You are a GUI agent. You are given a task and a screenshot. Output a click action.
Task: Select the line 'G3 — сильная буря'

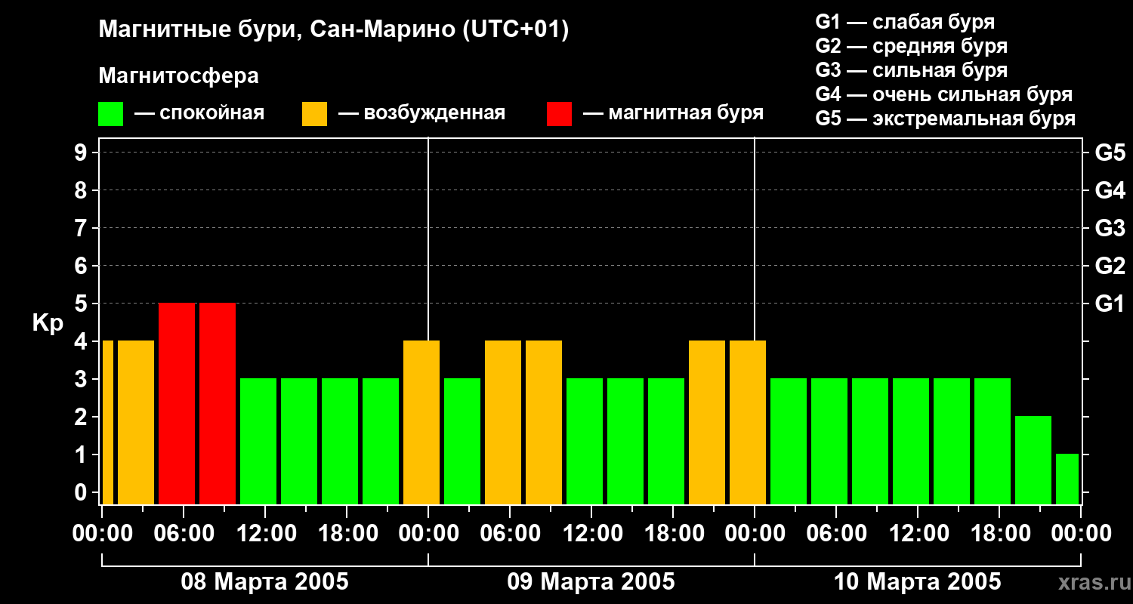click(911, 70)
